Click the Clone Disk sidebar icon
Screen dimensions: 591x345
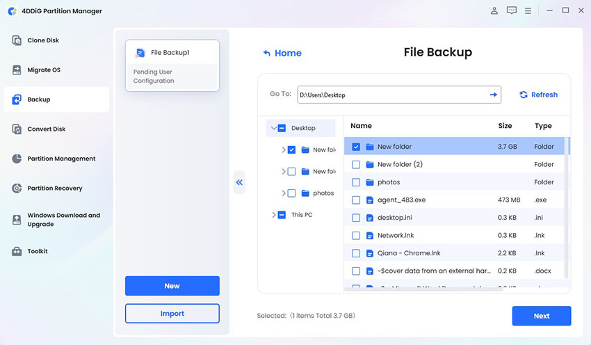(x=17, y=40)
